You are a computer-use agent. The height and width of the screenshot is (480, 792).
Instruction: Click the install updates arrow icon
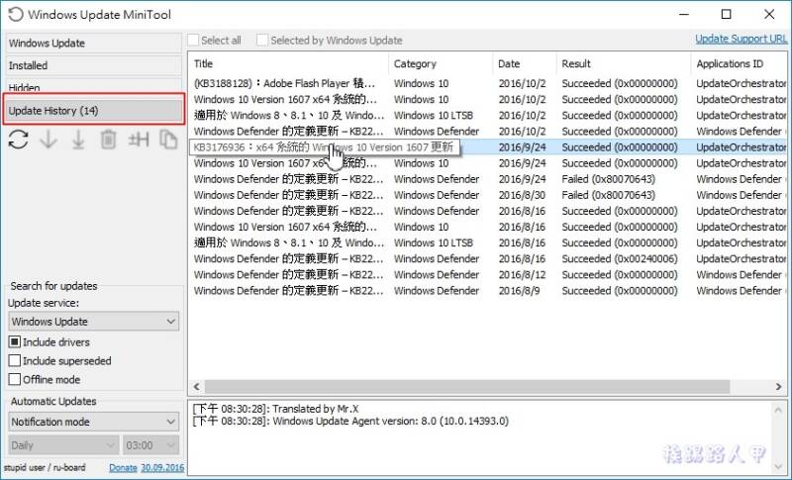pos(78,140)
